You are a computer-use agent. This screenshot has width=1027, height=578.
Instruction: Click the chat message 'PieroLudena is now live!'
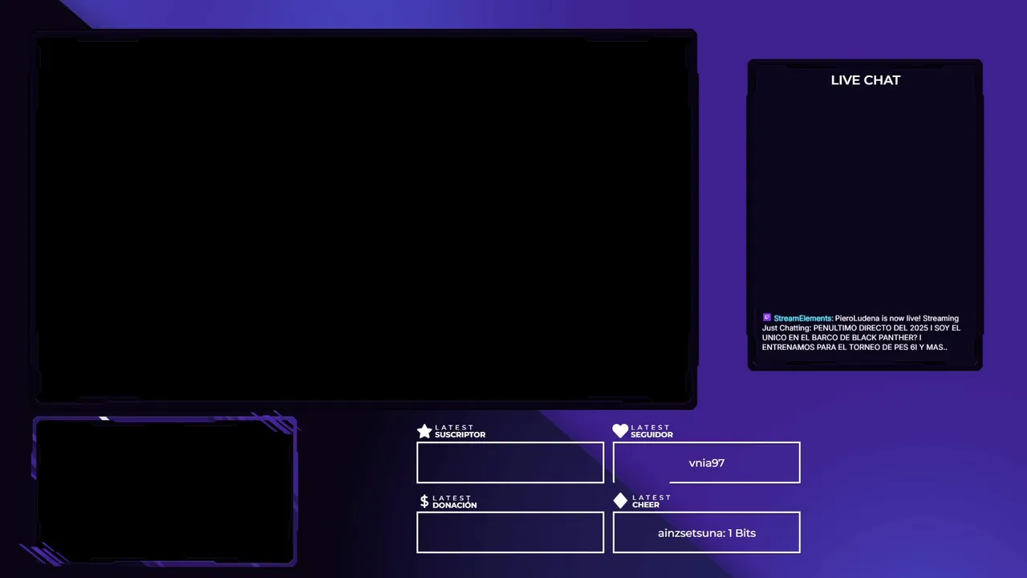[x=877, y=319]
